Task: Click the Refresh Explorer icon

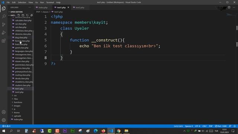Action: [x=27, y=15]
